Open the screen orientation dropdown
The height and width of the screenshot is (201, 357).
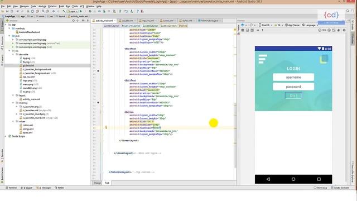point(252,25)
